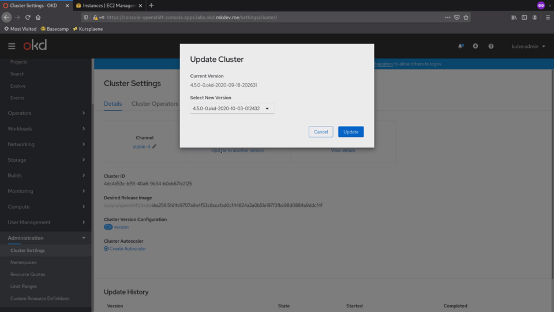
Task: Open Explore in the sidebar
Action: pos(18,86)
